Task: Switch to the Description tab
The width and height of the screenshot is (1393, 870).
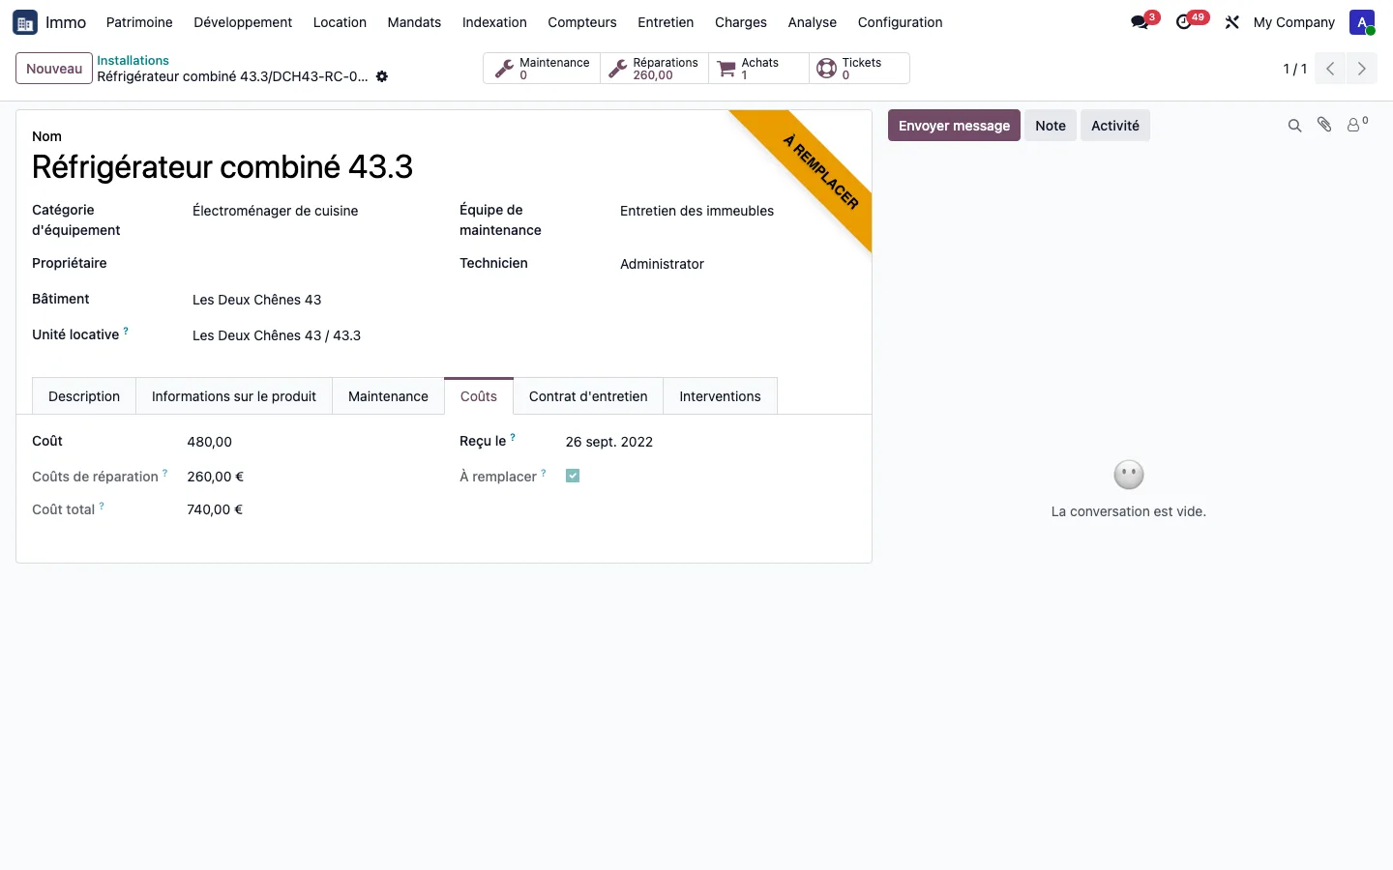Action: coord(84,396)
